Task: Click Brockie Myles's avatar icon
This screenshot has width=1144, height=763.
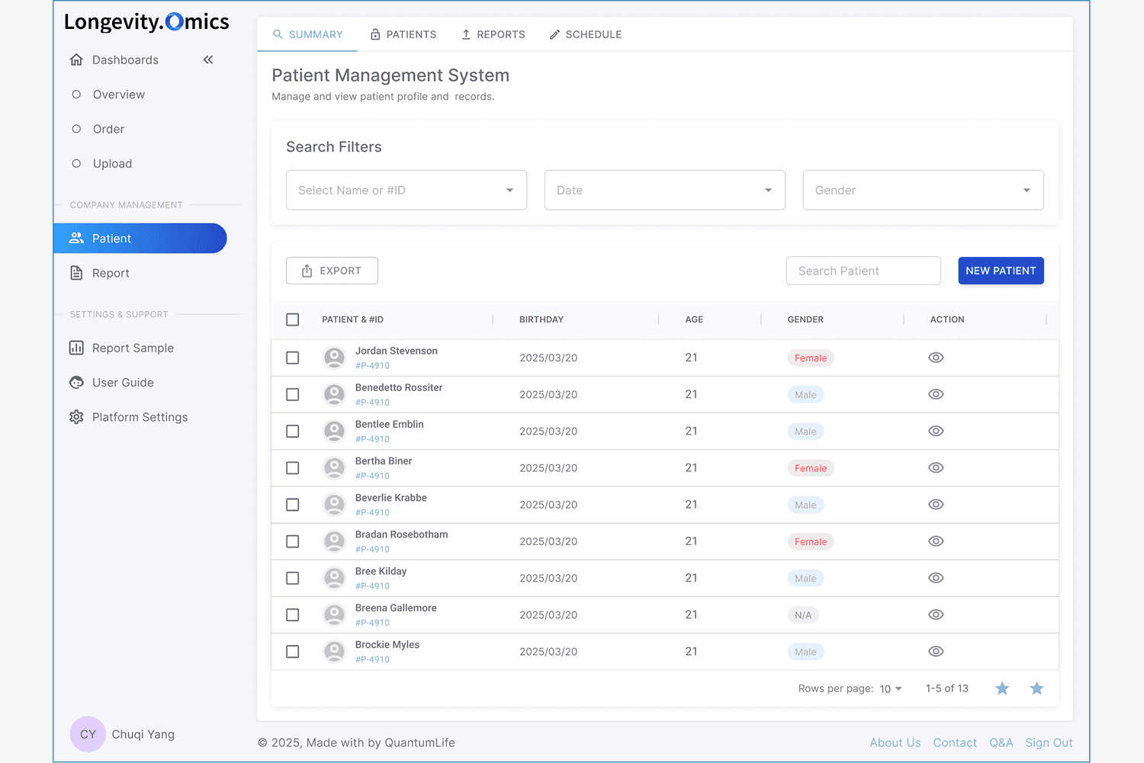Action: click(x=334, y=651)
